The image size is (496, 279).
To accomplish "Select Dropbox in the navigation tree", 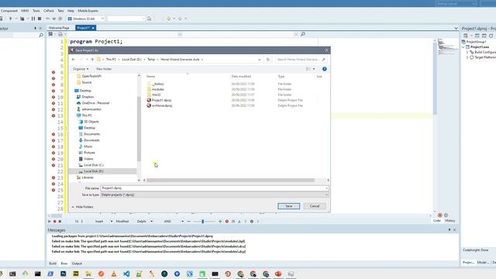I will click(x=88, y=97).
